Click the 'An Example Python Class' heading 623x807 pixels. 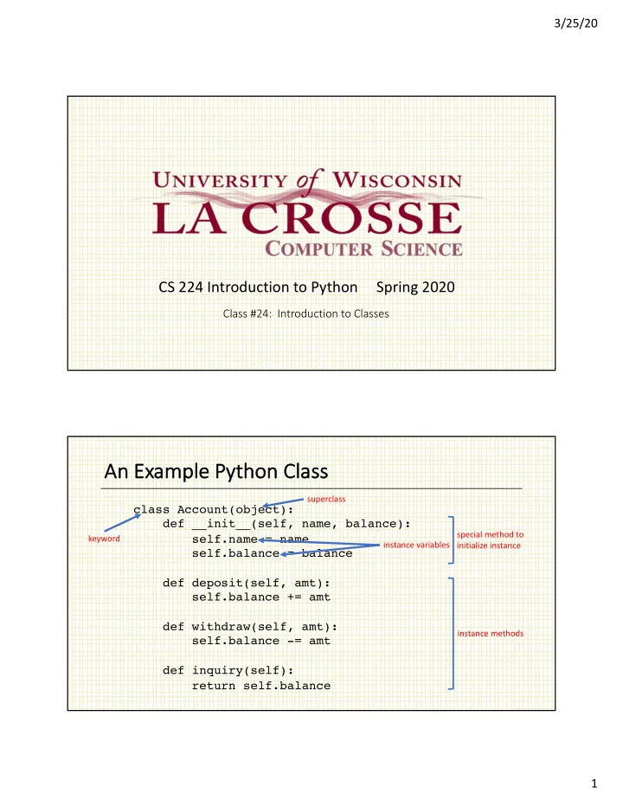216,471
